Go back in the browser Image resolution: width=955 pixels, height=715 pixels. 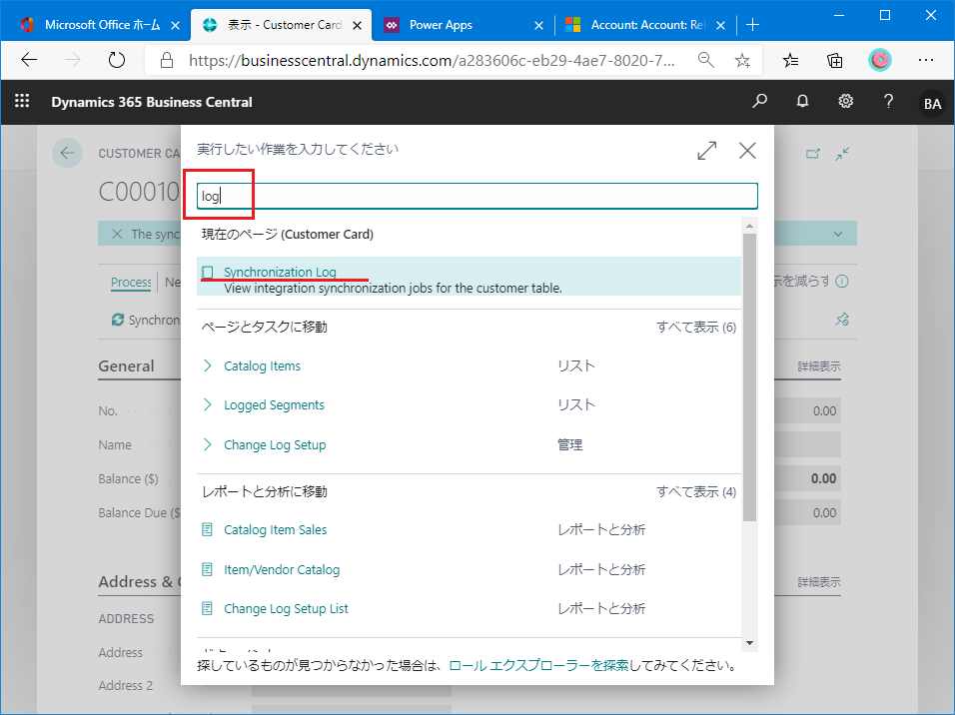(29, 60)
